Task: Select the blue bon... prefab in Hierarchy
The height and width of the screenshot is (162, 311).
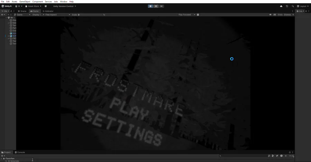Action: pos(13,33)
